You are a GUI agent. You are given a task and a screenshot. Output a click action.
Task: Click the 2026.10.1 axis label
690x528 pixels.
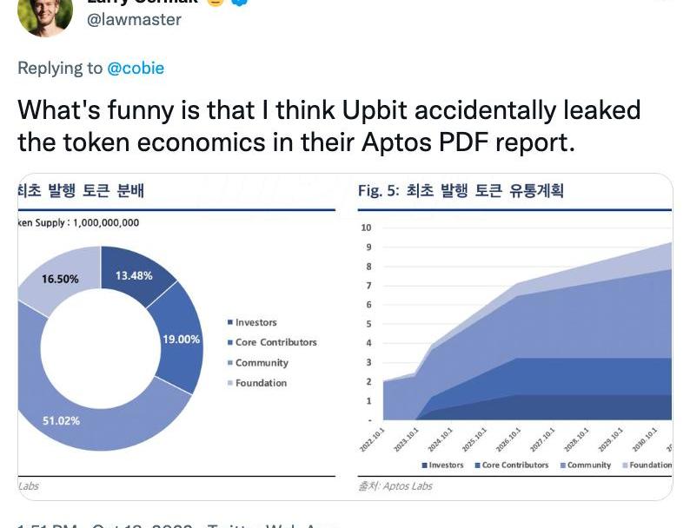(x=508, y=439)
